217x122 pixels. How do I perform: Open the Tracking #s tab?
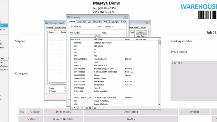coord(115,22)
